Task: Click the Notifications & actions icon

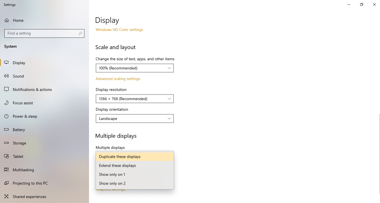Action: point(6,90)
